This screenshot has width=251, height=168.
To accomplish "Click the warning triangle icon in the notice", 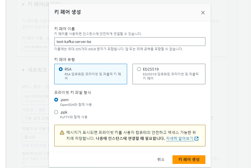I will pyautogui.click(x=62, y=133).
